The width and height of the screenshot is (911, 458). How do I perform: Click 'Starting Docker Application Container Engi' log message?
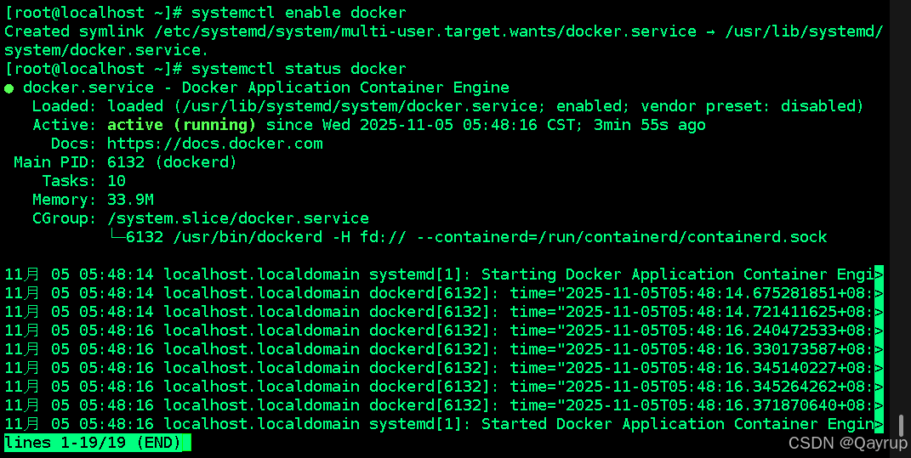coord(678,274)
